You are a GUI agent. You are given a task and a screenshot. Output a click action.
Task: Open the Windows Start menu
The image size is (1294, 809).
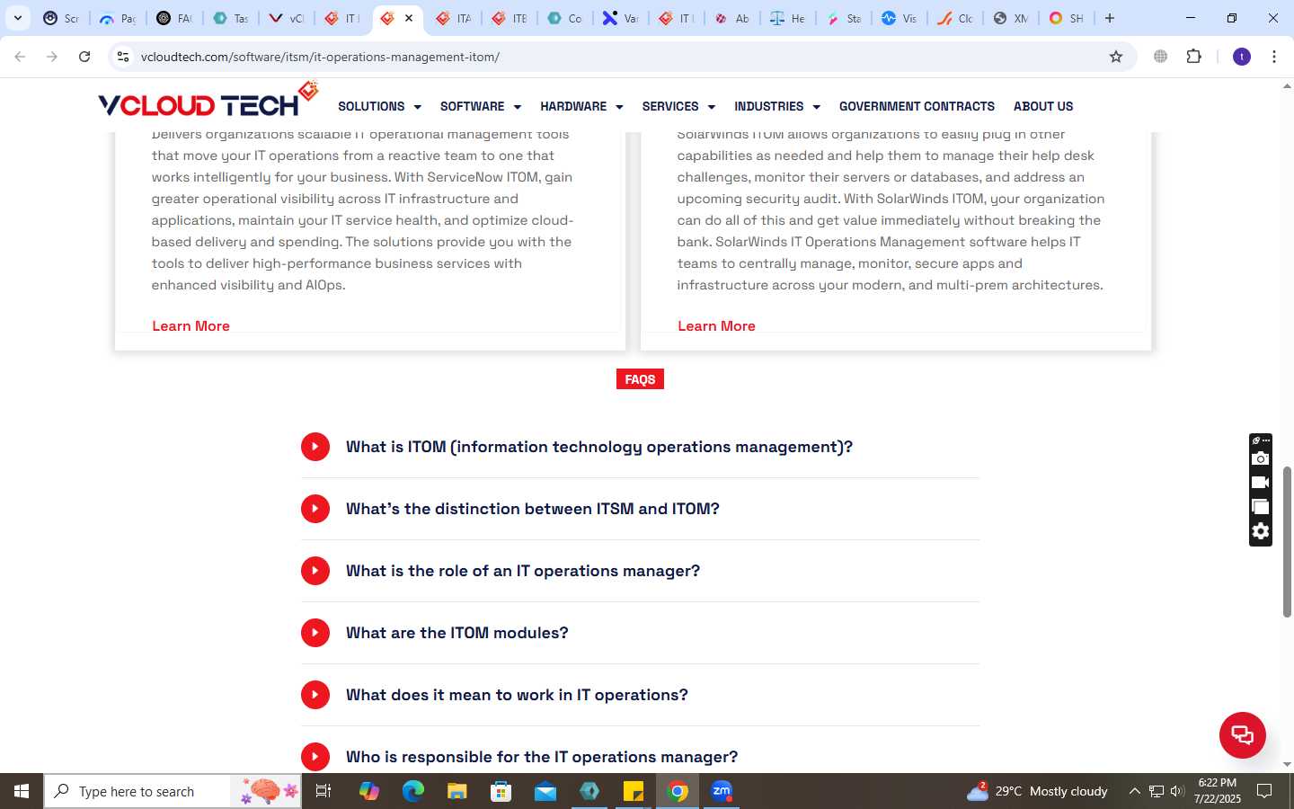(x=22, y=791)
